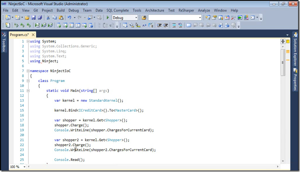The image size is (300, 172).
Task: Click the vertical scrollbar thumb
Action: tap(283, 63)
